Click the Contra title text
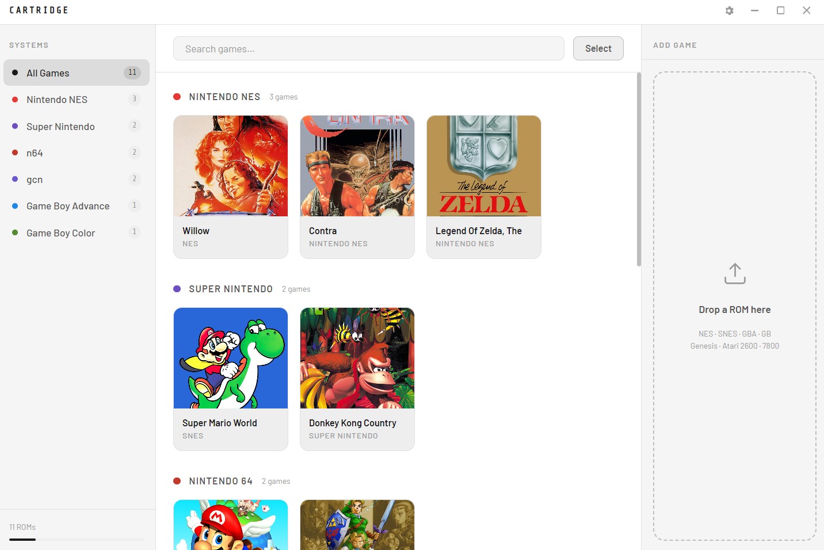The image size is (824, 550). click(x=323, y=231)
